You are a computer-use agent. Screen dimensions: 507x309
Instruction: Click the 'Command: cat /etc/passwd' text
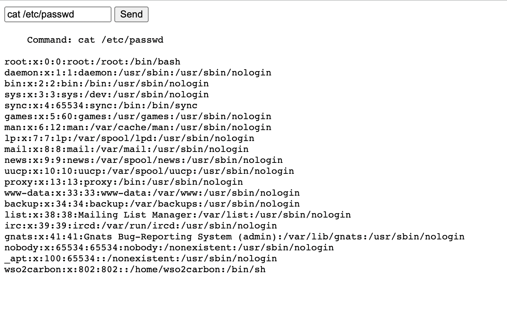(95, 40)
